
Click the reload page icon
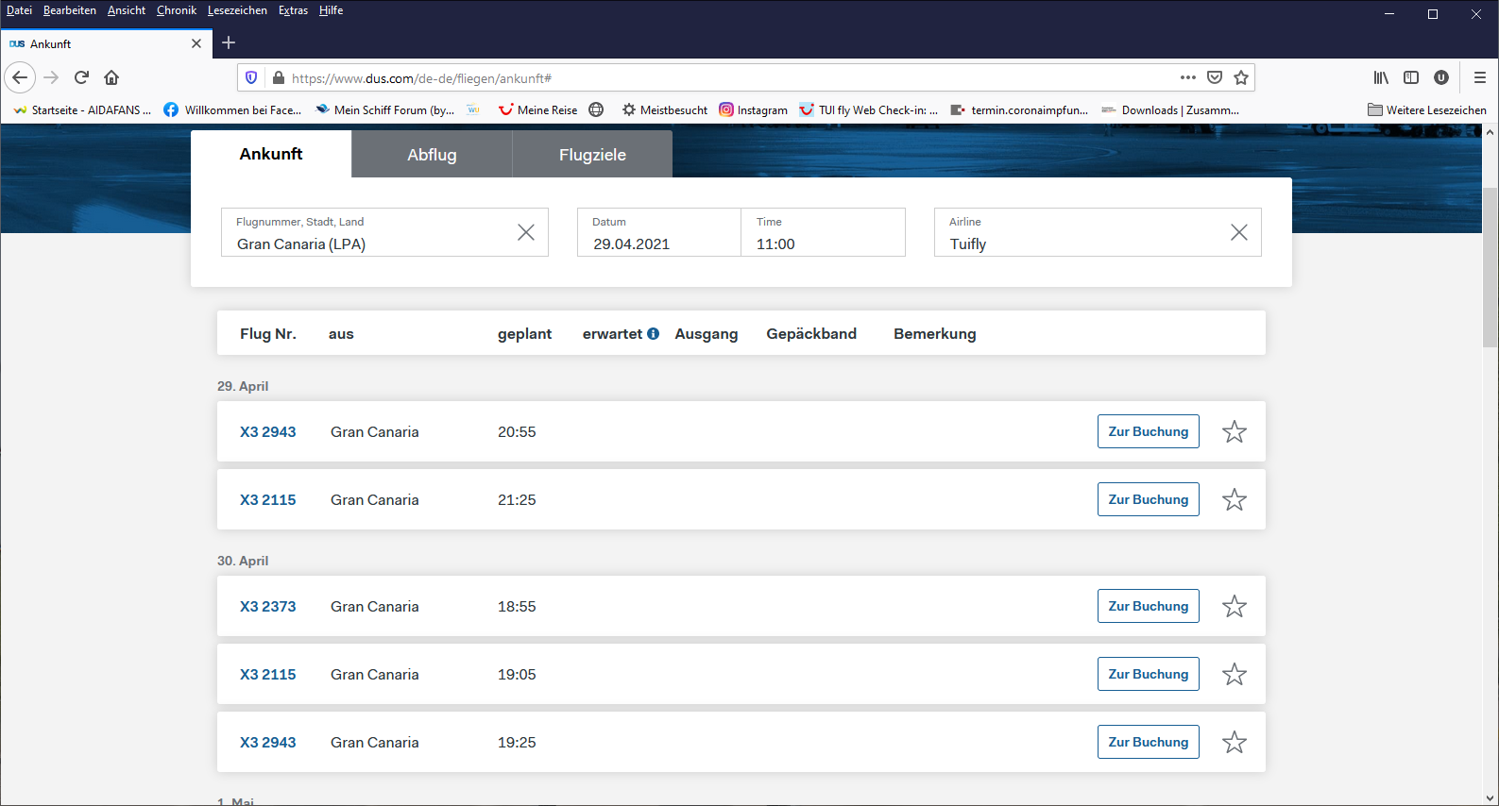point(81,77)
